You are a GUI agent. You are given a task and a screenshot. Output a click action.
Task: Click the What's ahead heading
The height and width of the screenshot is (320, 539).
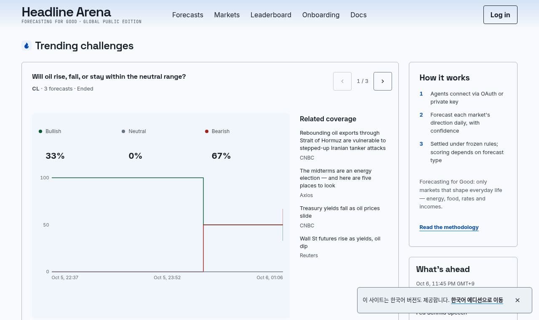[x=443, y=269]
